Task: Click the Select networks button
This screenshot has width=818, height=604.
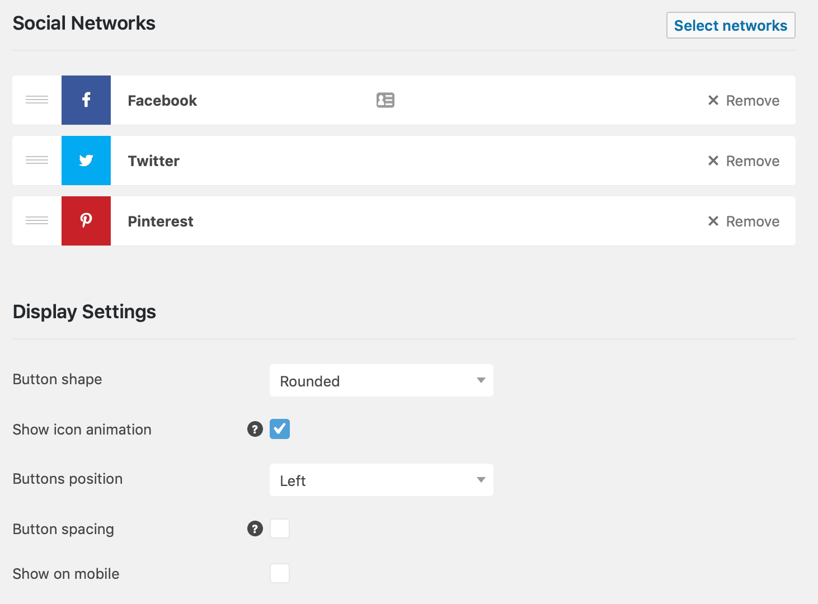Action: (x=731, y=25)
